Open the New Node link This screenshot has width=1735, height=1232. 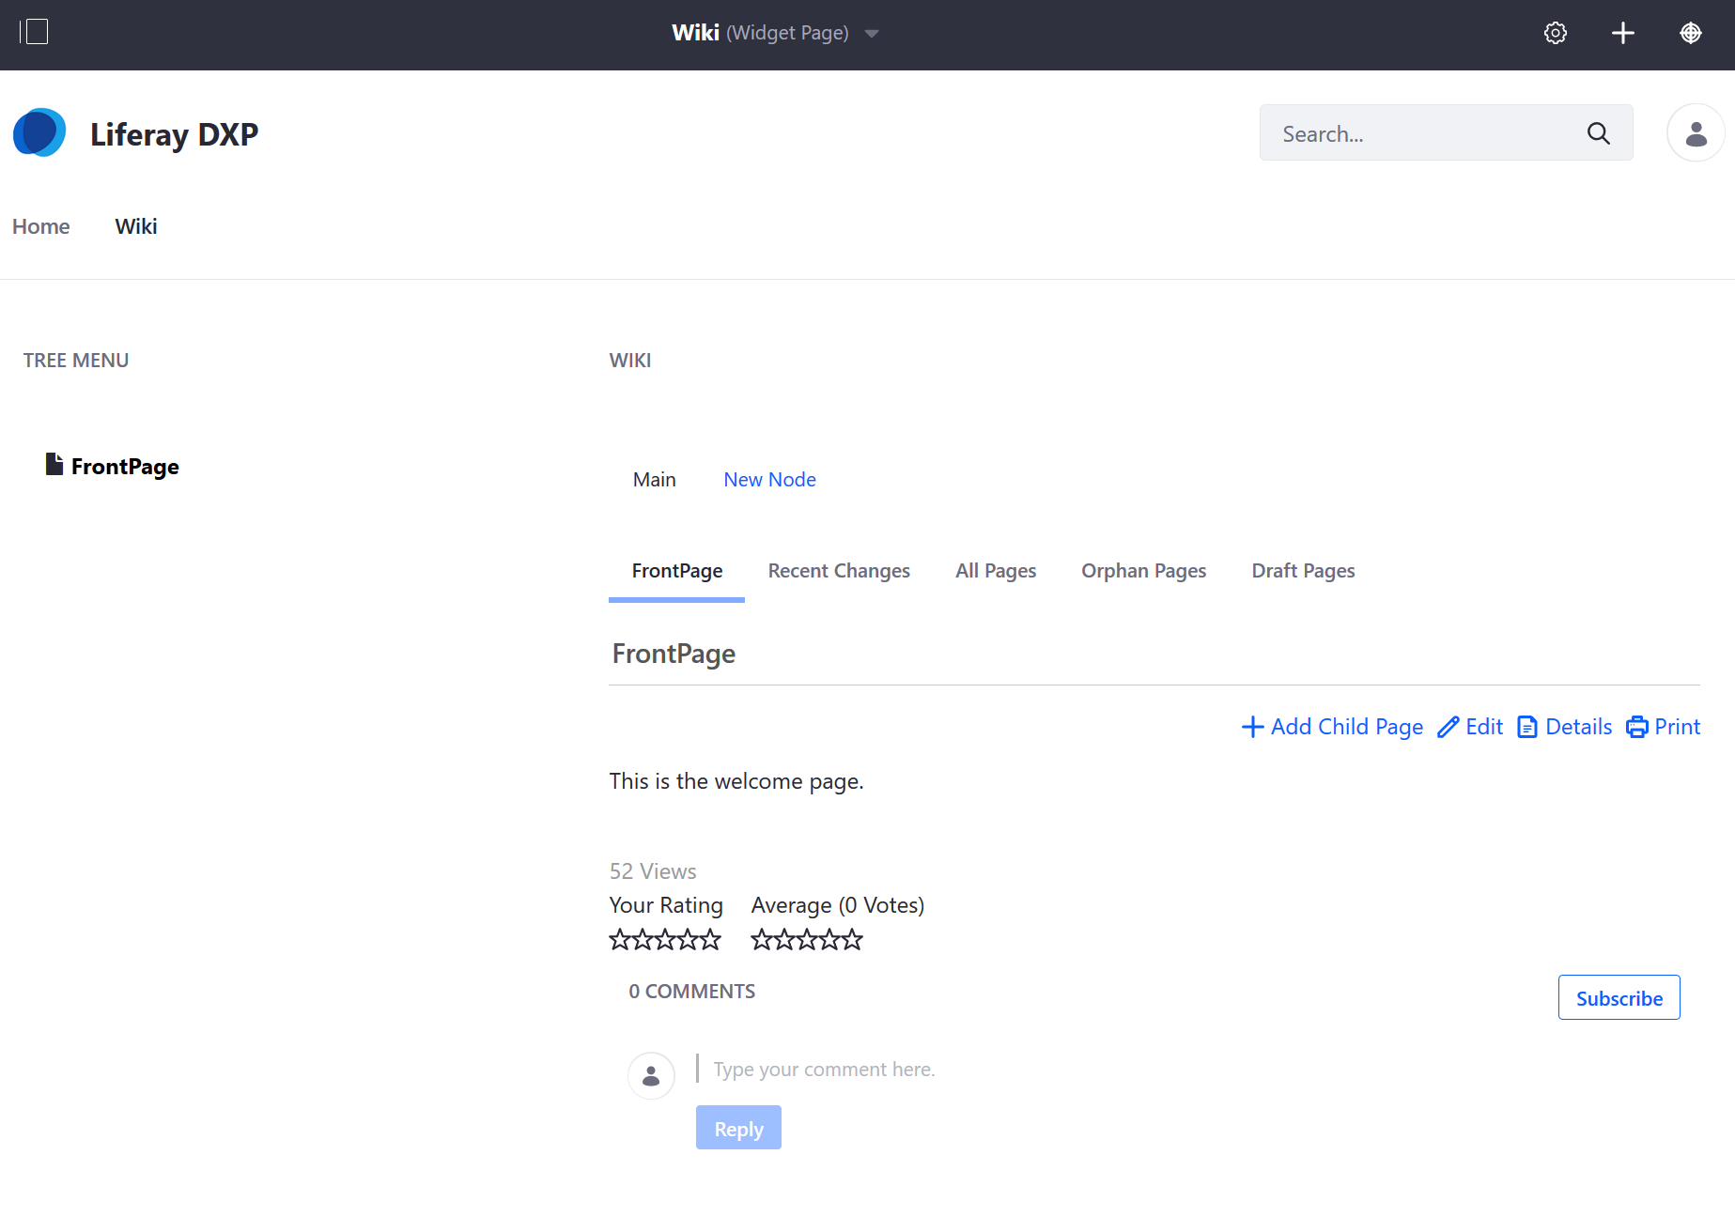[x=769, y=480]
